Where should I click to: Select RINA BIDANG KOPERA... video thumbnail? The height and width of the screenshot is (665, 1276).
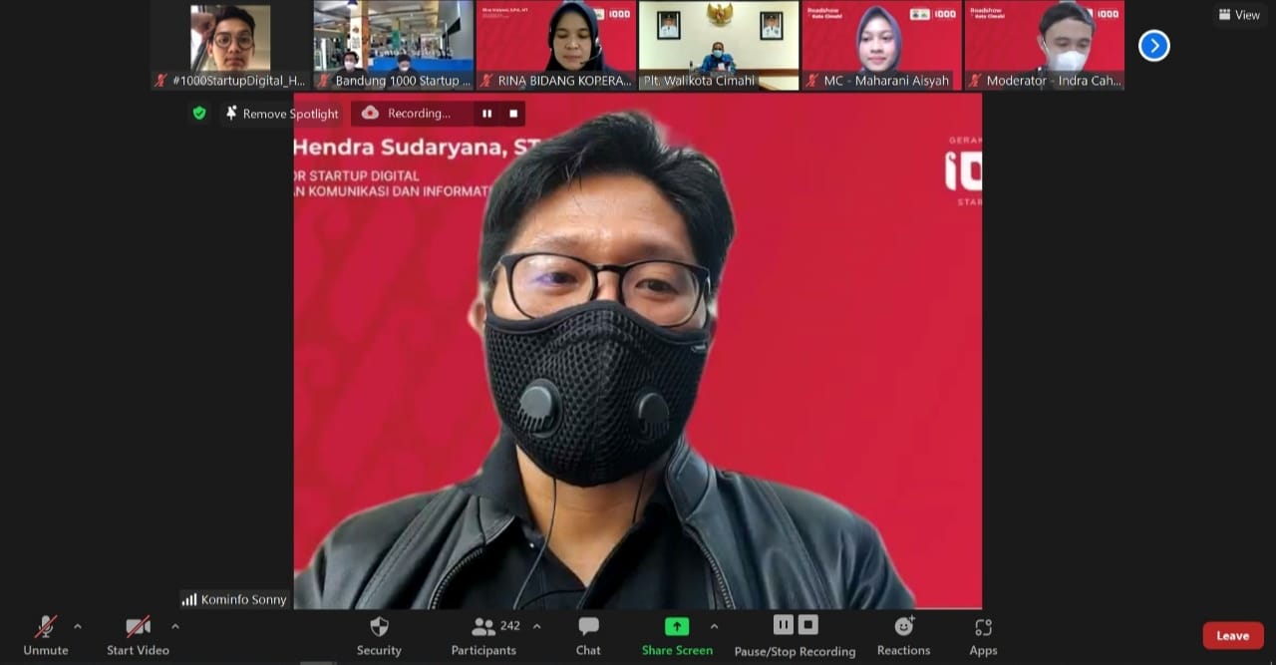click(556, 46)
